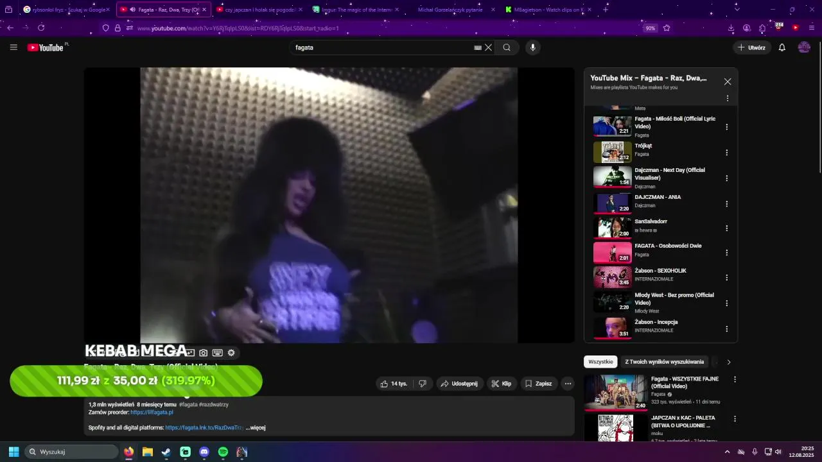
Task: Close the YouTube Mix playlist panel
Action: pyautogui.click(x=727, y=81)
